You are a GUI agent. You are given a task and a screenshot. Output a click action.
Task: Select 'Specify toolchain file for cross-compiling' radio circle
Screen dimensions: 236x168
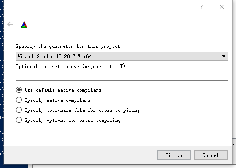tap(19, 110)
